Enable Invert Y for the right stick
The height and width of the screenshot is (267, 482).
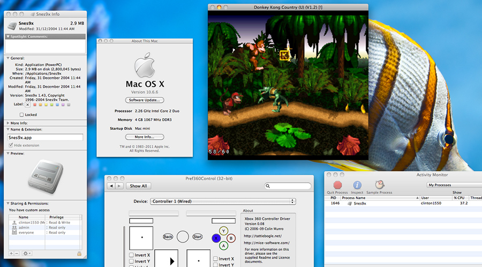(215, 265)
